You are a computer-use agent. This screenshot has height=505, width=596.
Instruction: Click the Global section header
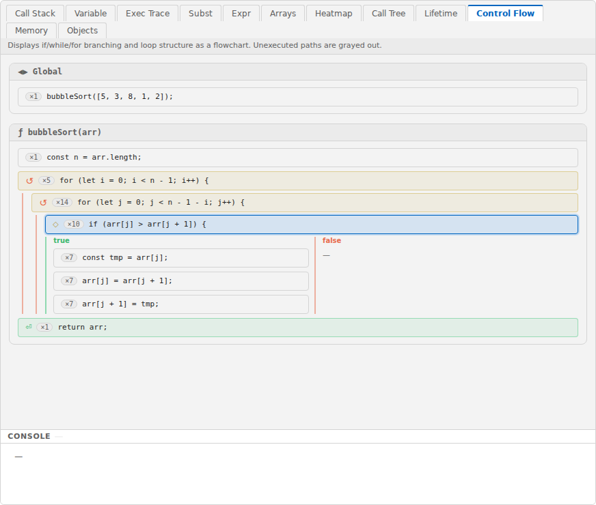point(298,72)
